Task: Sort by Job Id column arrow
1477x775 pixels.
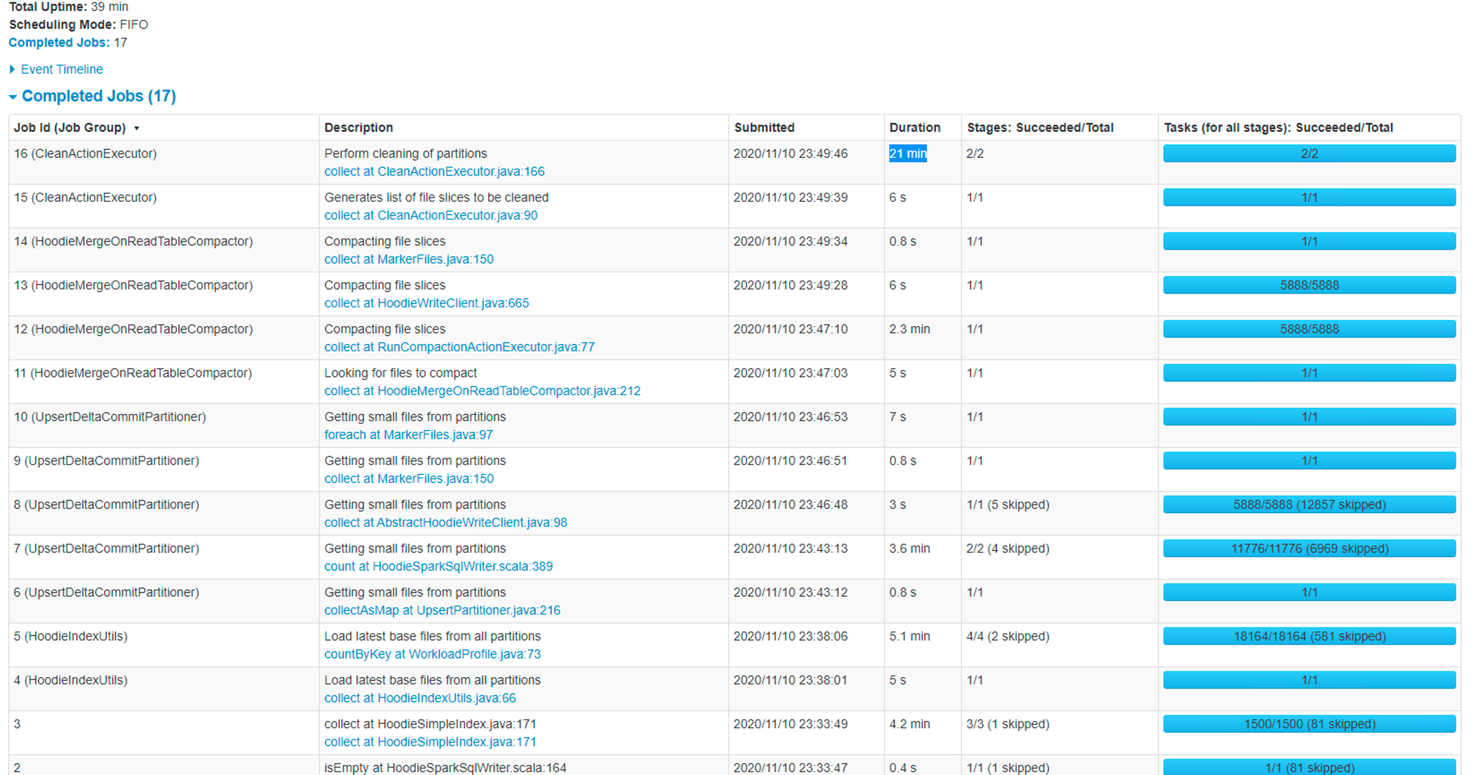Action: (x=137, y=128)
